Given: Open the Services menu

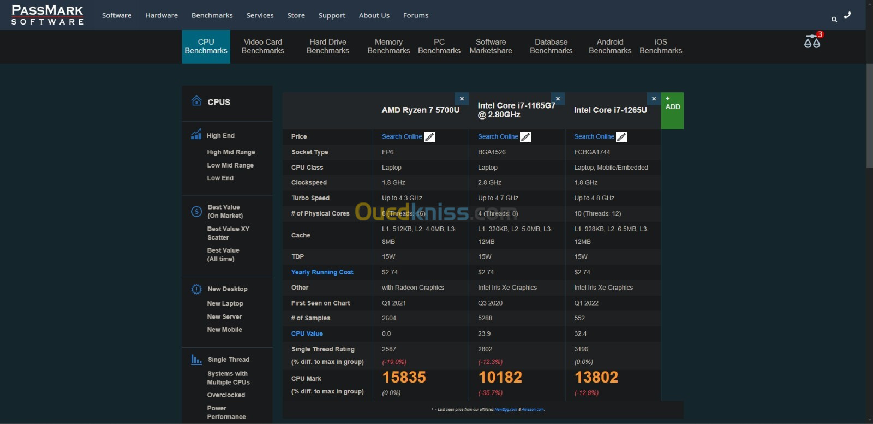Looking at the screenshot, I should (260, 15).
